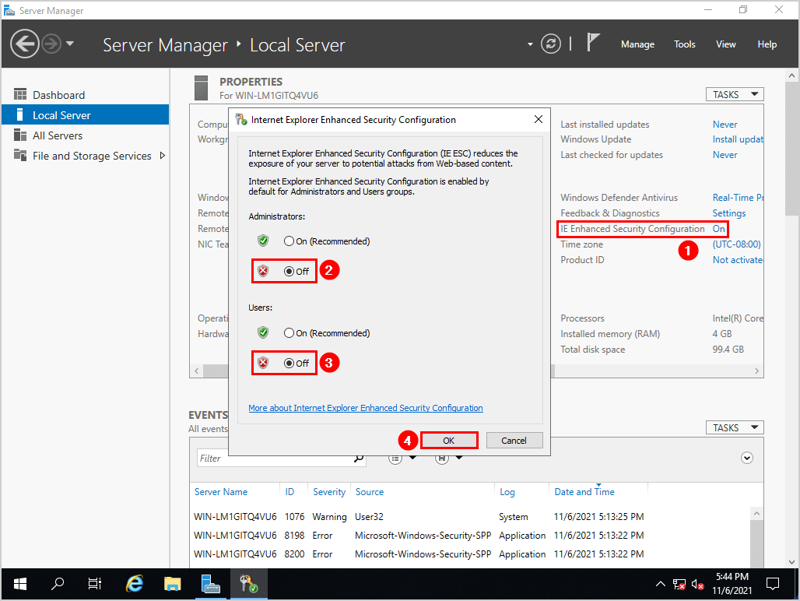
Task: Open the Properties TASKS dropdown
Action: pos(735,94)
